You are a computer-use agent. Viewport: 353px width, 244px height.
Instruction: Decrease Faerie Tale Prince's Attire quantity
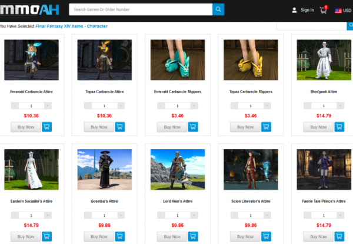(x=308, y=215)
